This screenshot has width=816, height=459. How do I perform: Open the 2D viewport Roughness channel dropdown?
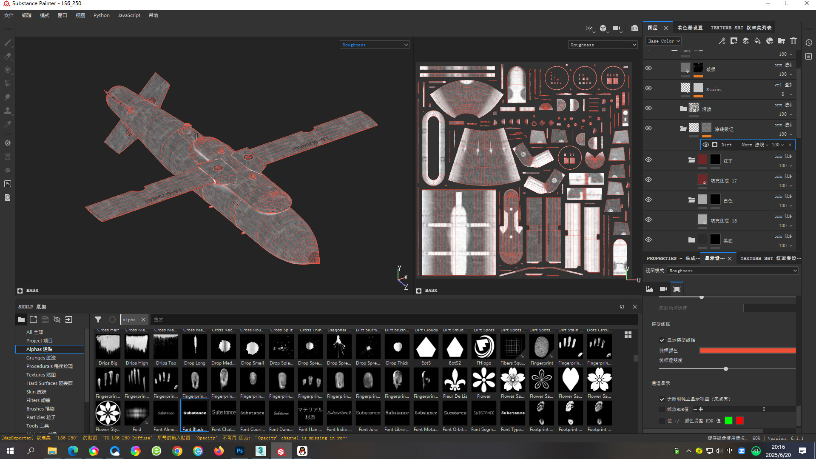tap(603, 45)
